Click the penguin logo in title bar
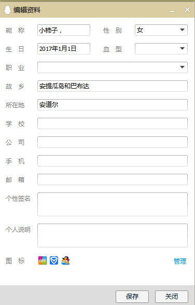The height and width of the screenshot is (305, 195). pos(7,10)
